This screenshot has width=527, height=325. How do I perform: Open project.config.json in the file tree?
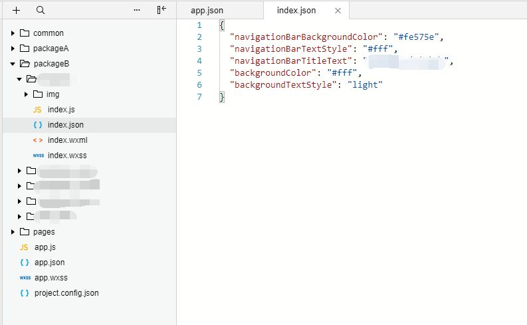point(66,292)
